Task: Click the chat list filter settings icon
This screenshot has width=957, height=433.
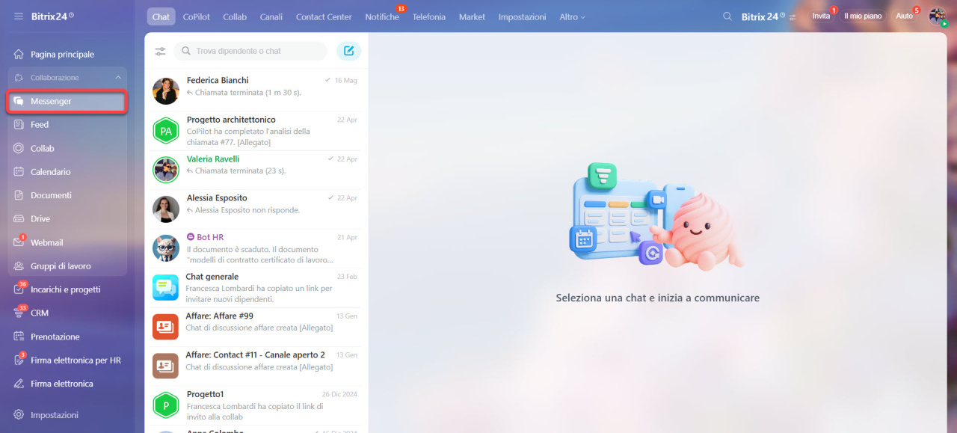Action: (160, 51)
